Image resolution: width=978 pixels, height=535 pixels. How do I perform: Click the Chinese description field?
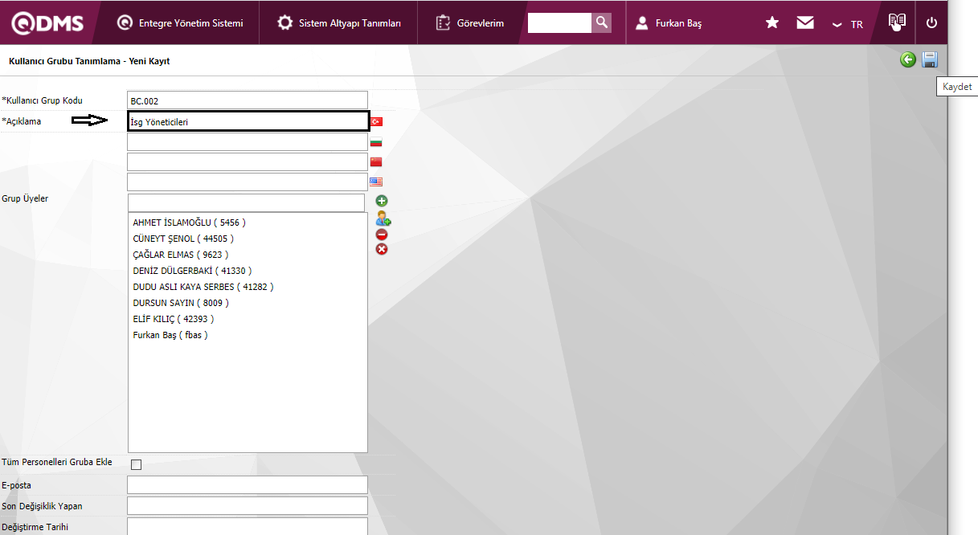(x=248, y=161)
